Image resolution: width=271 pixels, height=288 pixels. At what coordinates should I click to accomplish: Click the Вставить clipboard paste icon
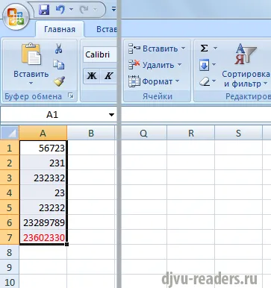point(31,54)
